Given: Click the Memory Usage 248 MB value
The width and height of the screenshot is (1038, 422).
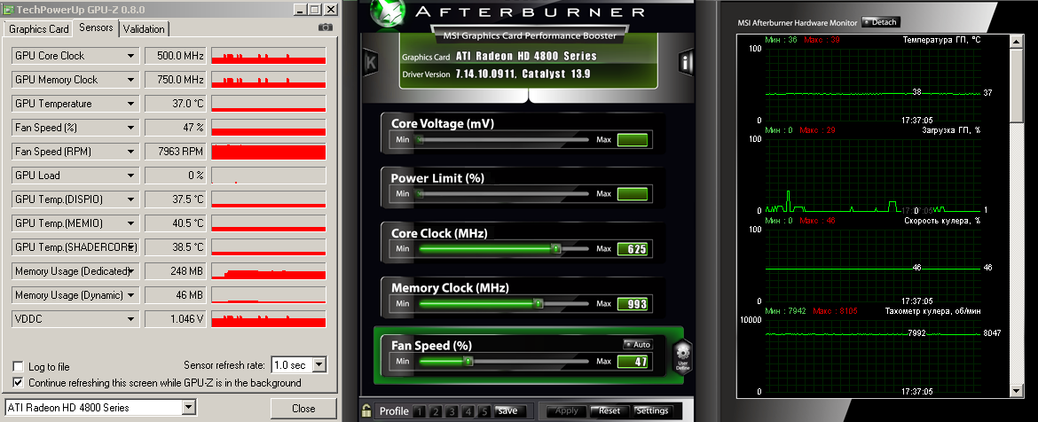Looking at the screenshot, I should tap(175, 271).
